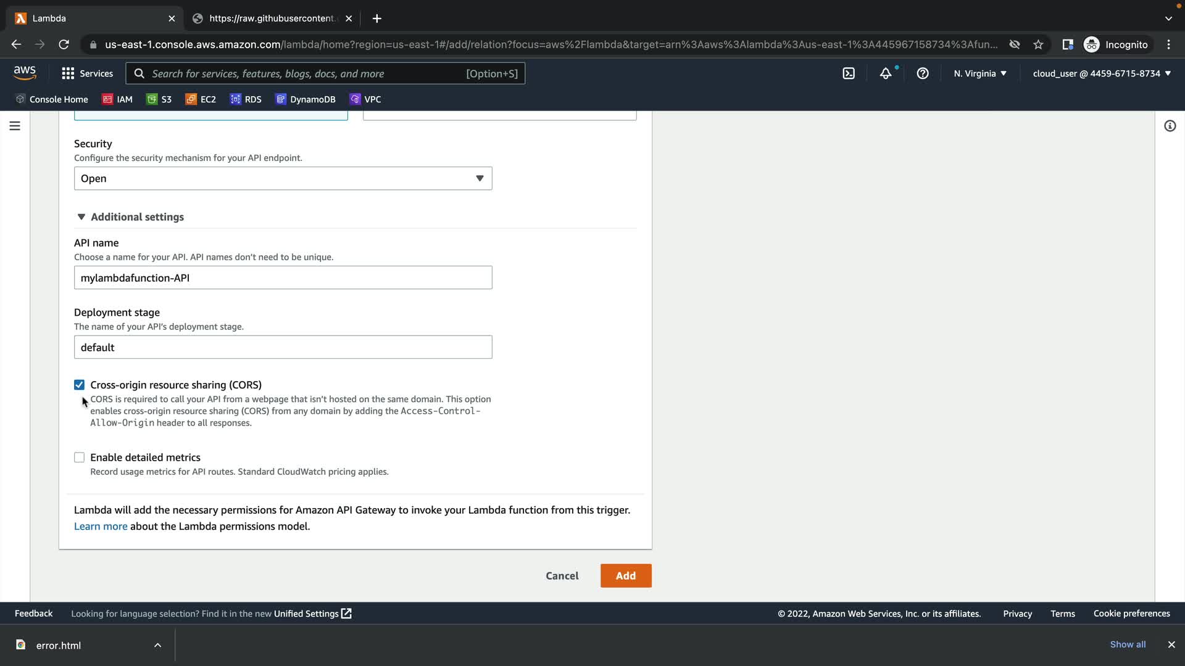Open AWS support help icon
Viewport: 1185px width, 666px height.
pyautogui.click(x=923, y=73)
